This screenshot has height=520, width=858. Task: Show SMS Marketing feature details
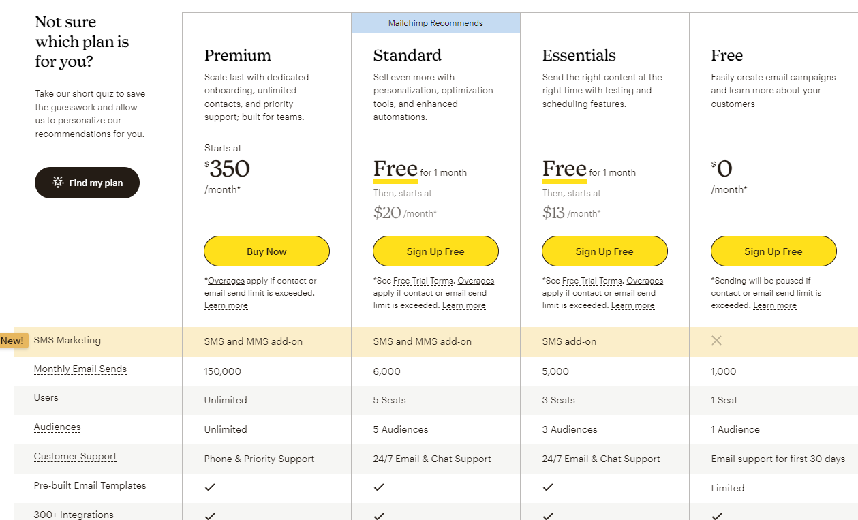(67, 340)
